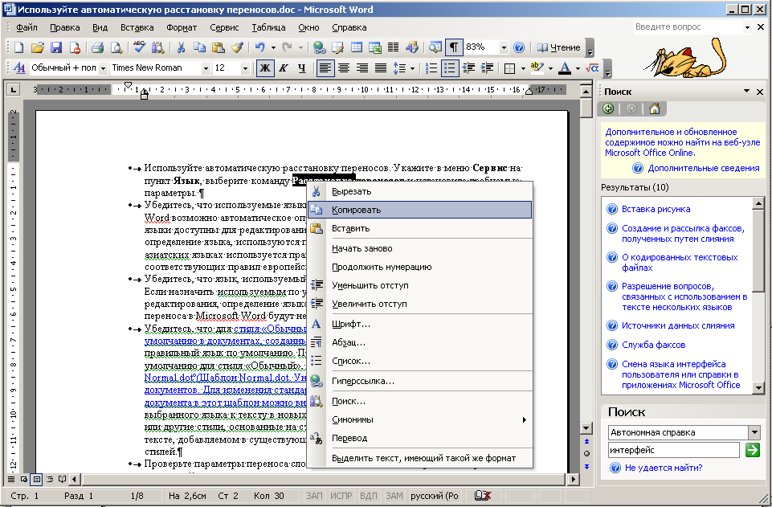The height and width of the screenshot is (507, 772).
Task: Open the line spacing dropdown arrow
Action: 412,68
